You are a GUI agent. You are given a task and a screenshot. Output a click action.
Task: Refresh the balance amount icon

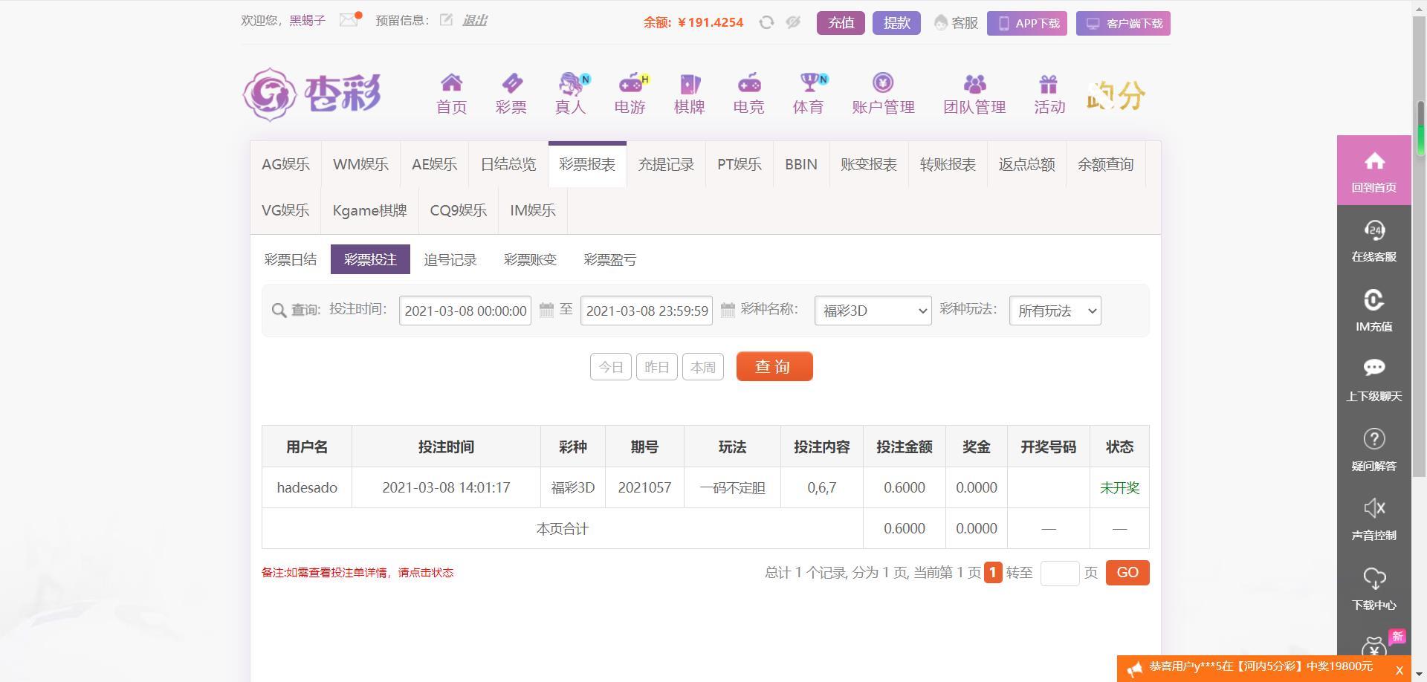(766, 22)
